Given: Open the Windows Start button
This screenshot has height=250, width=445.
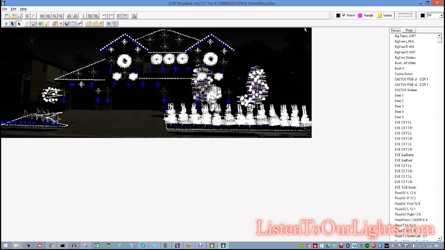Looking at the screenshot, I should 6,246.
